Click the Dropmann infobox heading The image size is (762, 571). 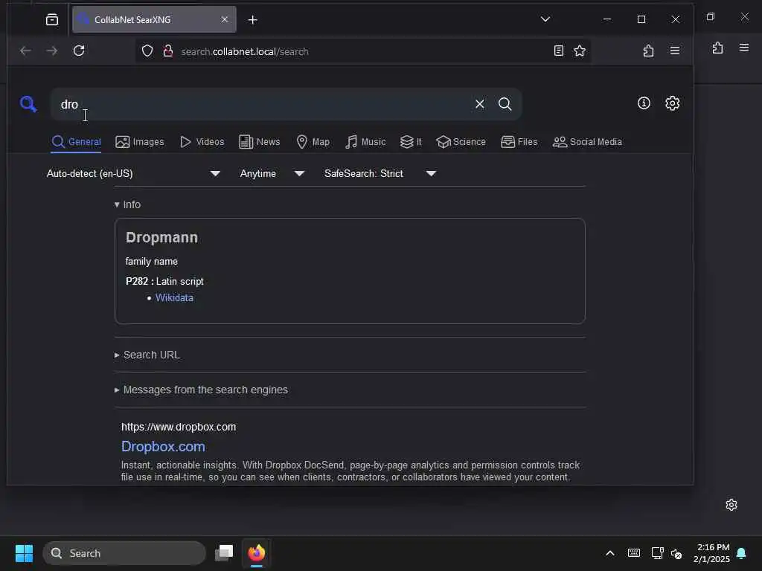tap(161, 237)
